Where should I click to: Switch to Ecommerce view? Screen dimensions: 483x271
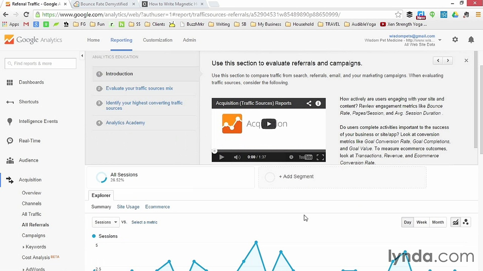point(157,207)
